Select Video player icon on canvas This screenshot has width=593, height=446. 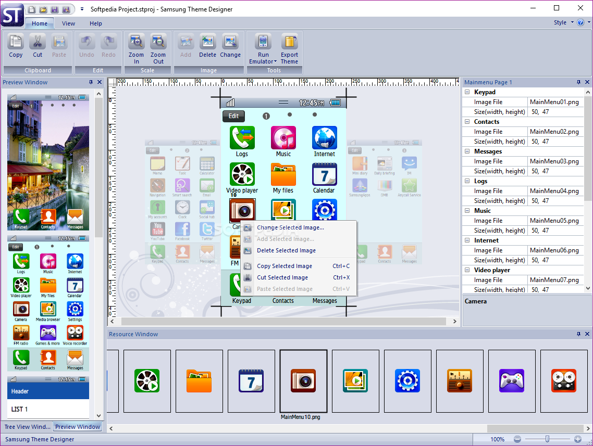tap(242, 174)
